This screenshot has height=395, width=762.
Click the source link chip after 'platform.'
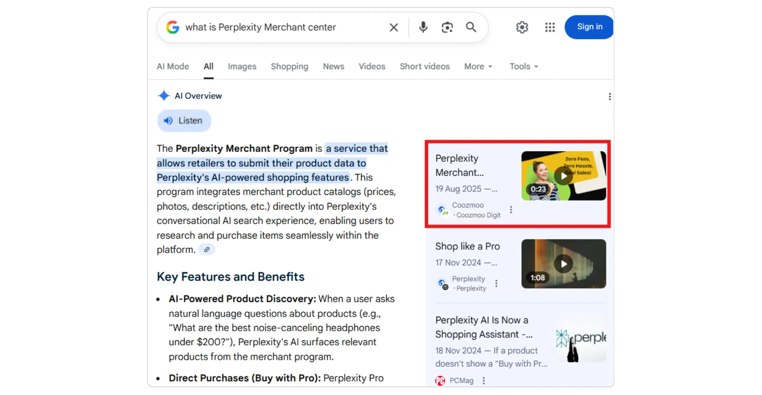(207, 250)
